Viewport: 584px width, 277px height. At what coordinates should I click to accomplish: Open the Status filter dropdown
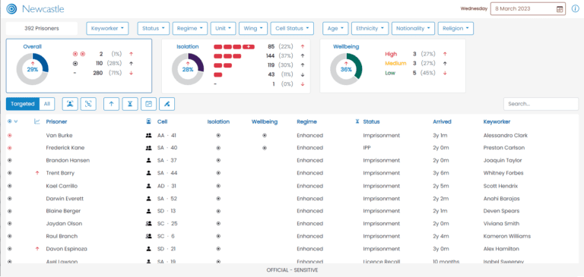(x=154, y=28)
